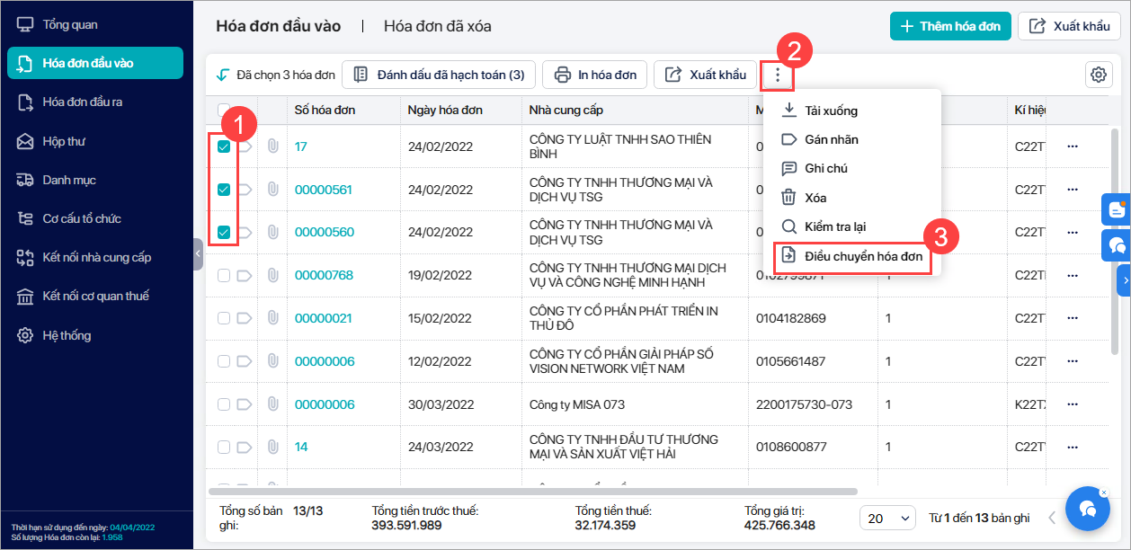Open the floating chat support bubble
This screenshot has width=1131, height=550.
click(1088, 509)
